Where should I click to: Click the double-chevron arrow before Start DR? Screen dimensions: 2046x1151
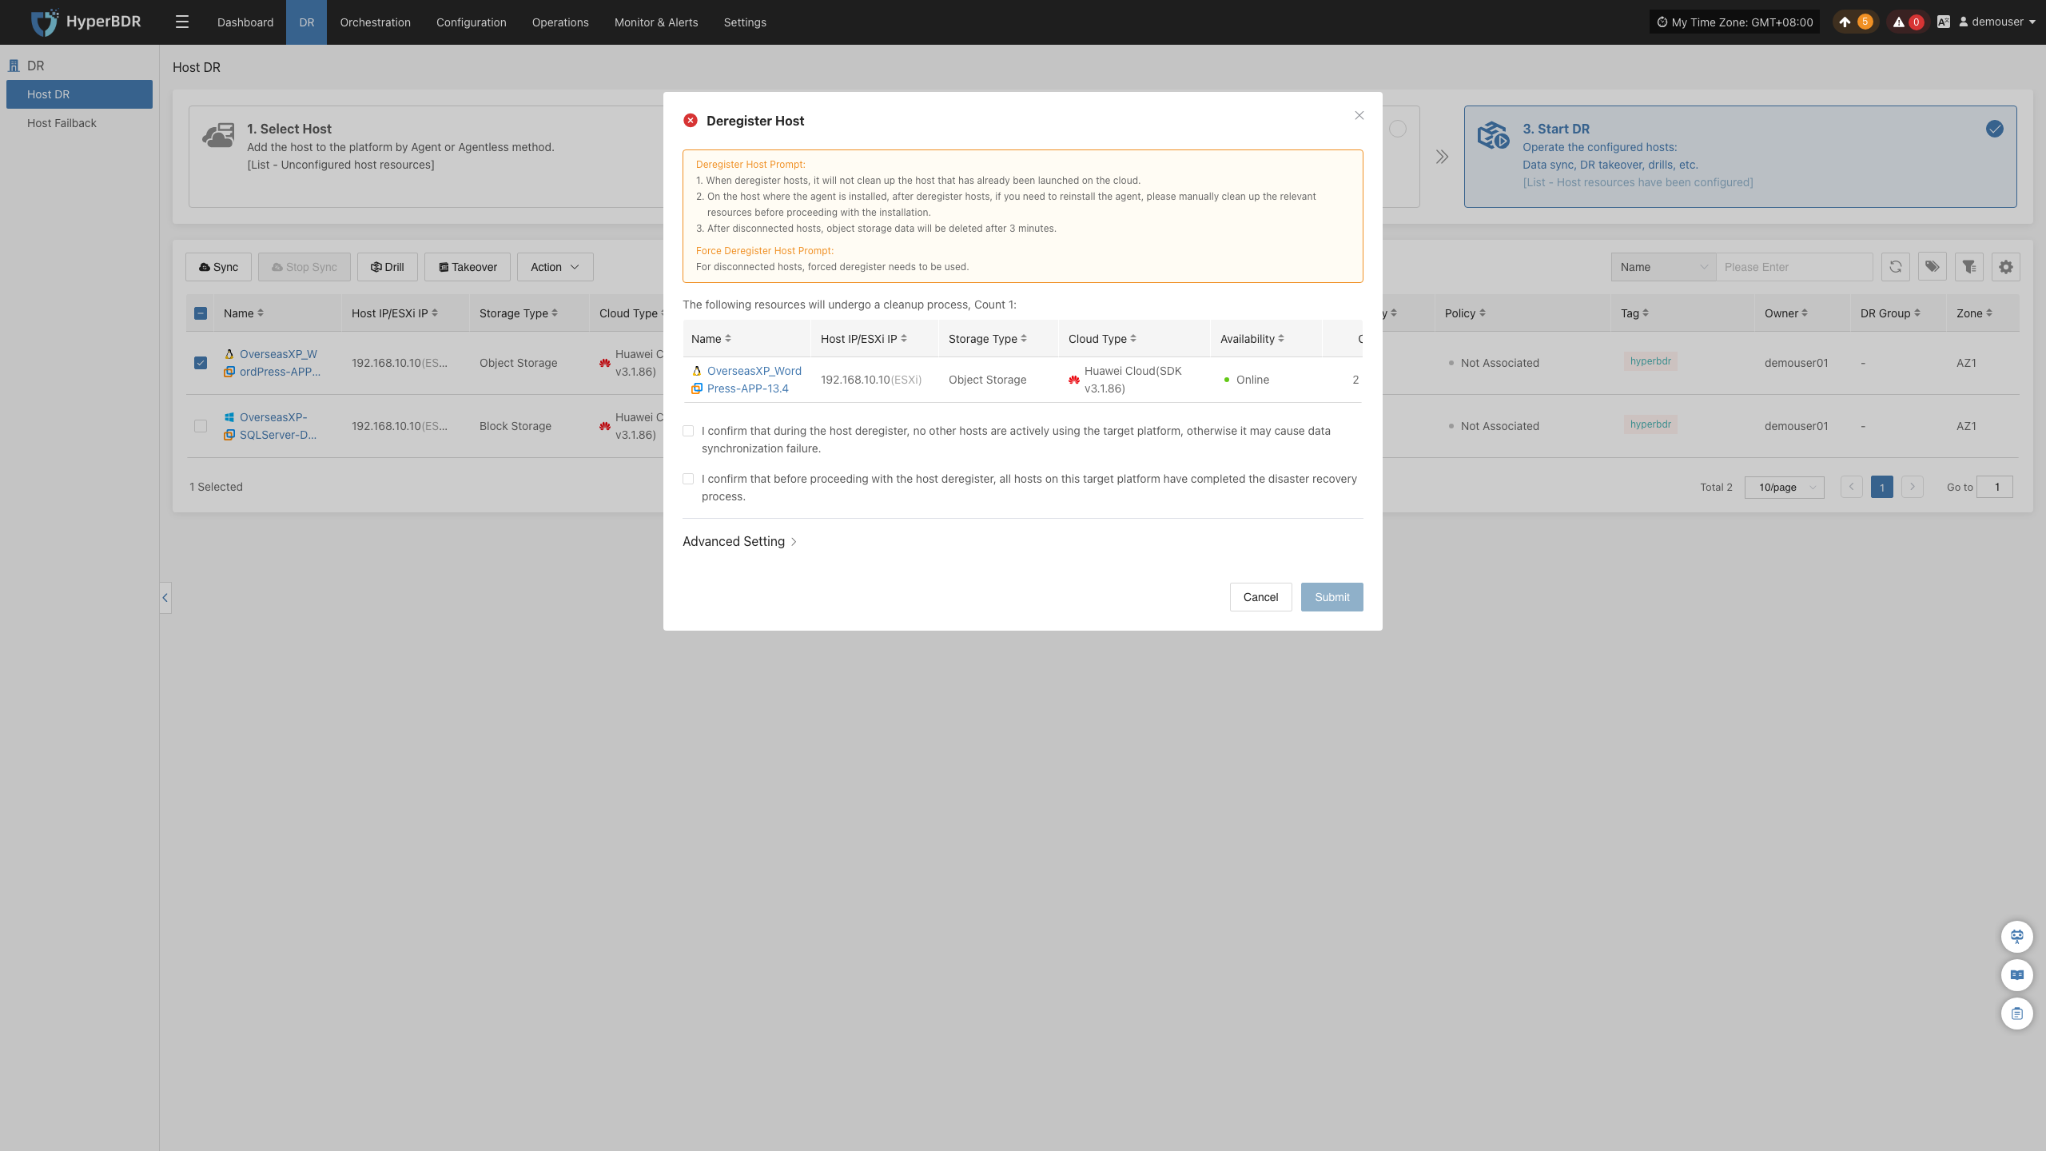[x=1442, y=157]
